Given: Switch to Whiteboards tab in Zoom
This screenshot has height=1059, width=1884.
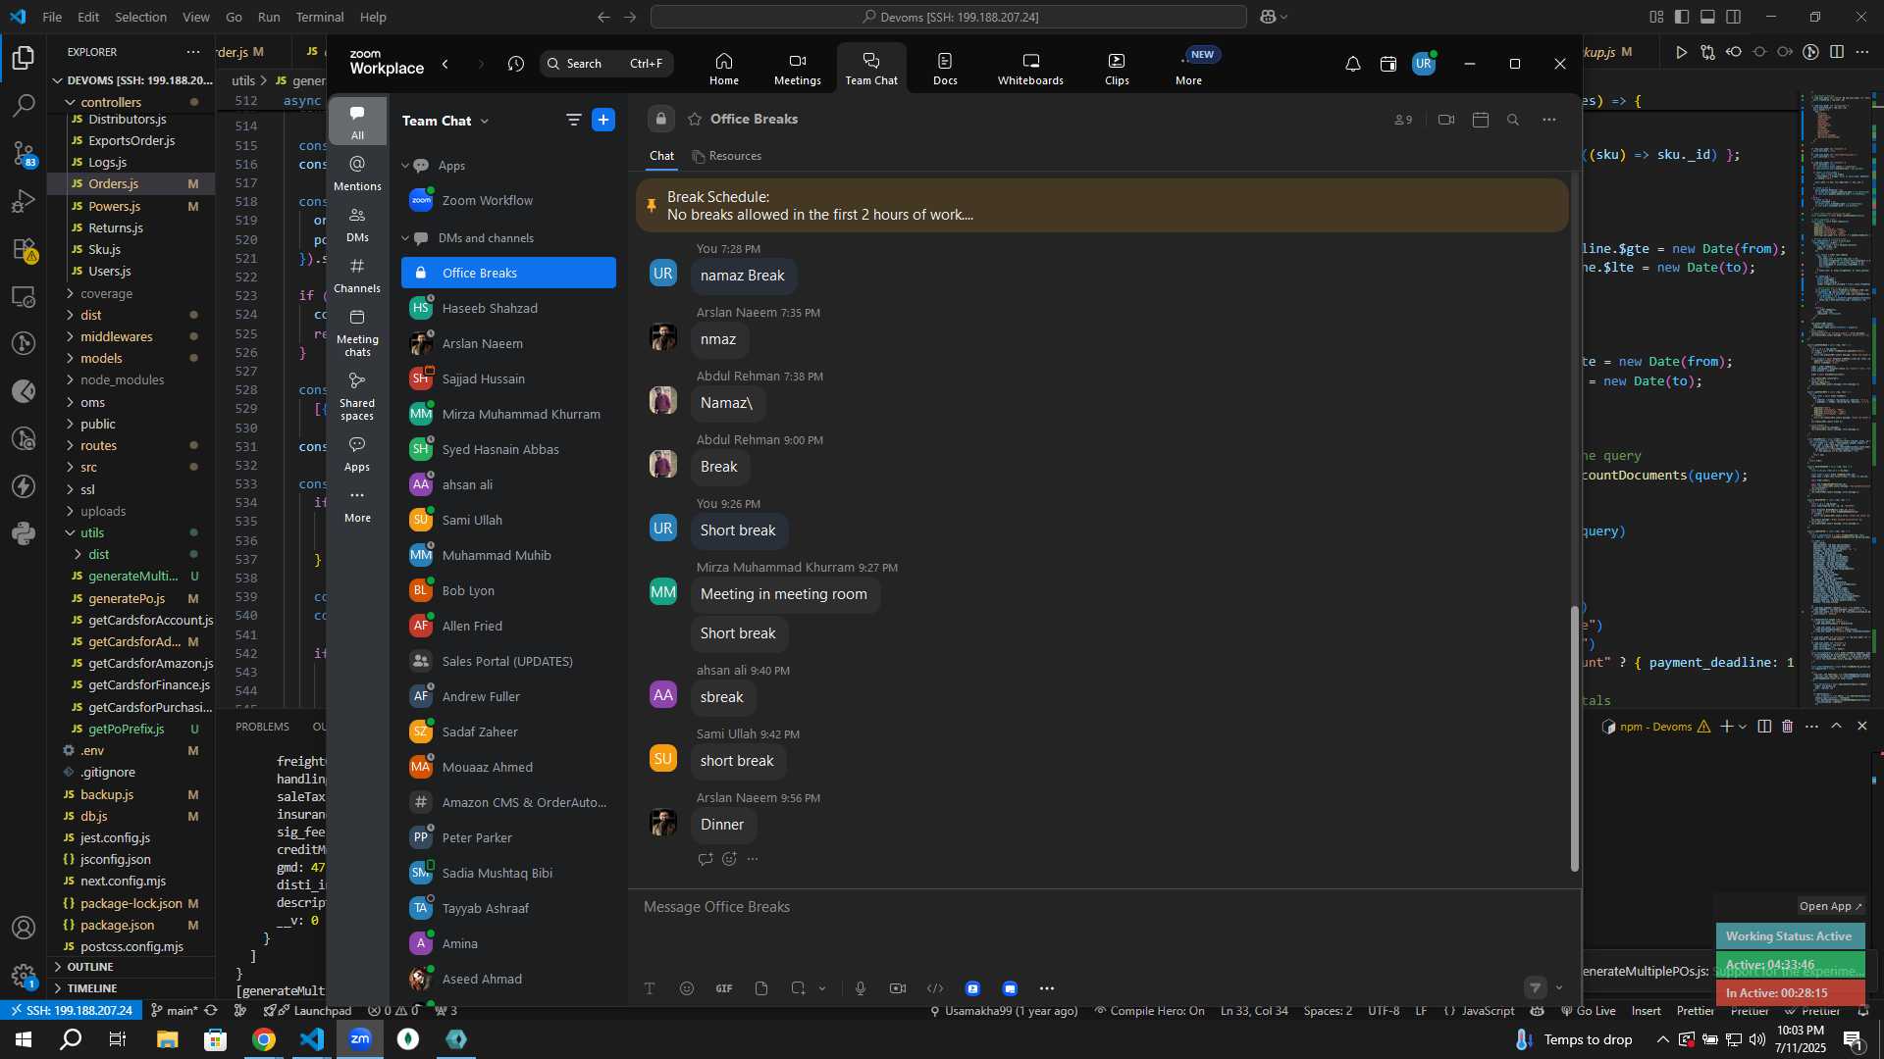Looking at the screenshot, I should 1030,69.
